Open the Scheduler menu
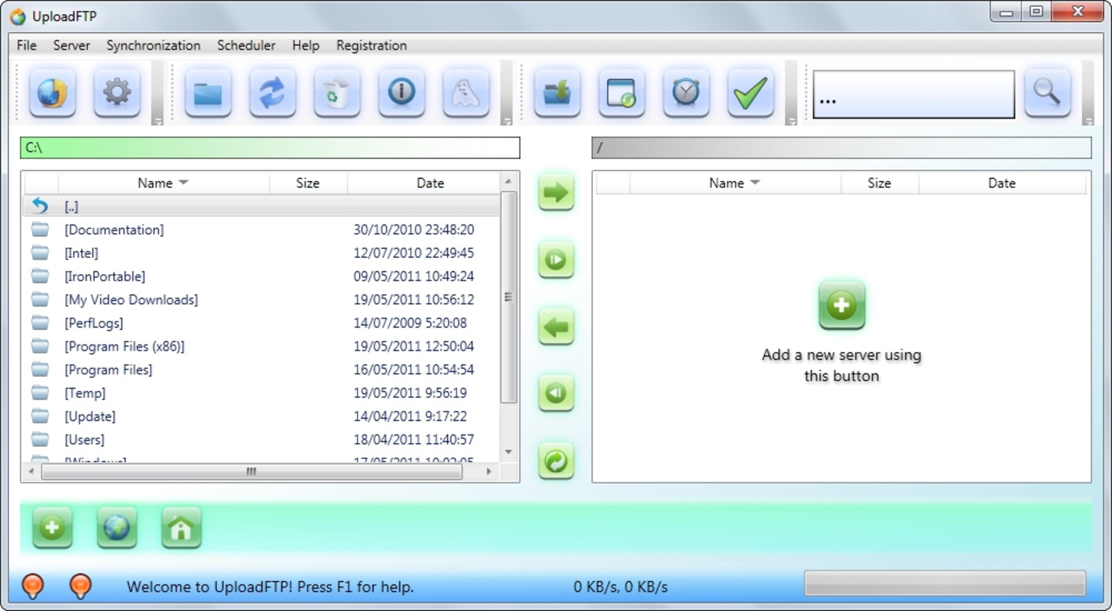The width and height of the screenshot is (1112, 611). [x=246, y=46]
